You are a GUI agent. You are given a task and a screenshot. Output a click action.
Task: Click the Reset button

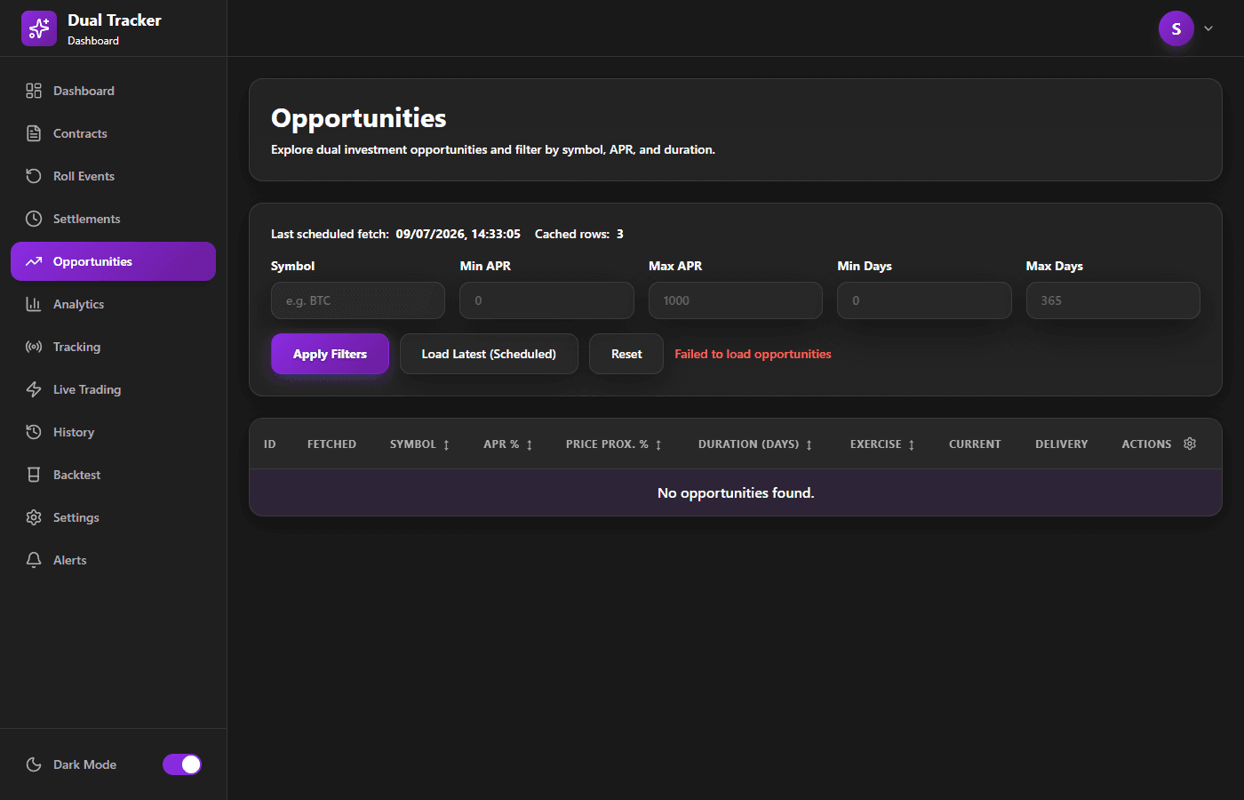tap(626, 354)
